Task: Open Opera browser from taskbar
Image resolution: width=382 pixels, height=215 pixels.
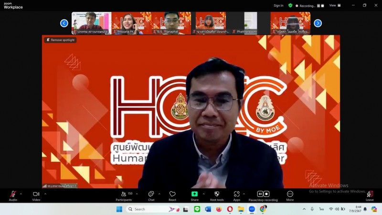Action: [x=230, y=209]
